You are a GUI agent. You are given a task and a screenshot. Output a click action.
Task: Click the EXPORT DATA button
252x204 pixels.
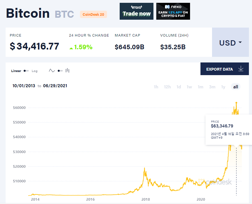[224, 69]
